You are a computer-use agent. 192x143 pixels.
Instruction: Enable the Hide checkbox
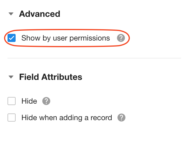coord(12,101)
